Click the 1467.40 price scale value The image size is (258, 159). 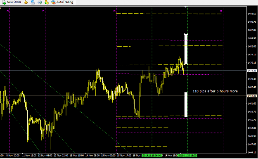point(252,87)
